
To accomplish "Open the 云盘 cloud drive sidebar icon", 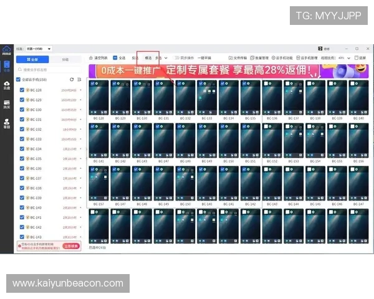I will click(x=7, y=84).
